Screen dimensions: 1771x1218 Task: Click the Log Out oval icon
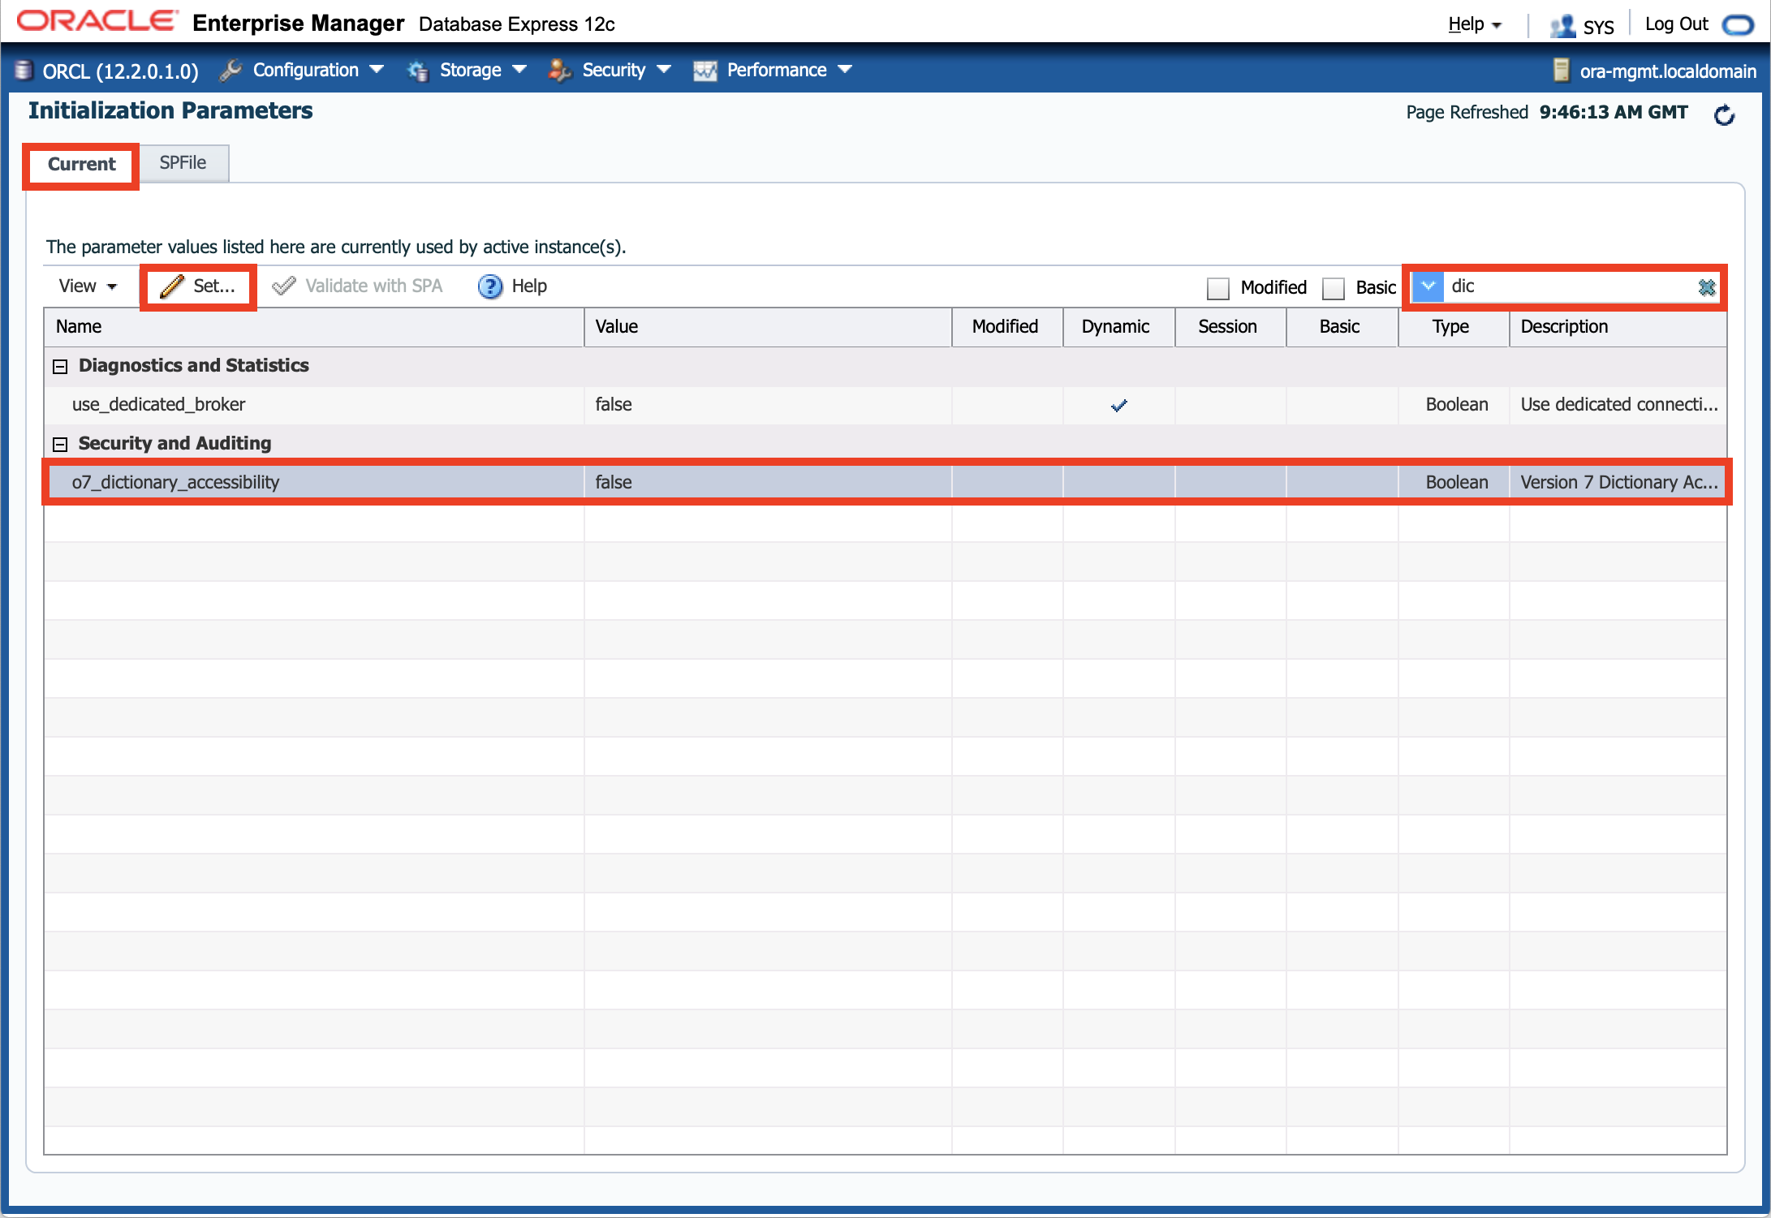point(1738,25)
